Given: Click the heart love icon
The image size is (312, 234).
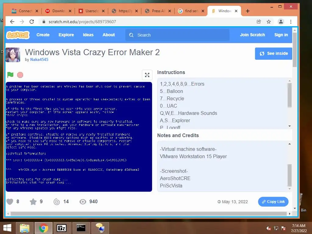Looking at the screenshot, I should pyautogui.click(x=10, y=202).
